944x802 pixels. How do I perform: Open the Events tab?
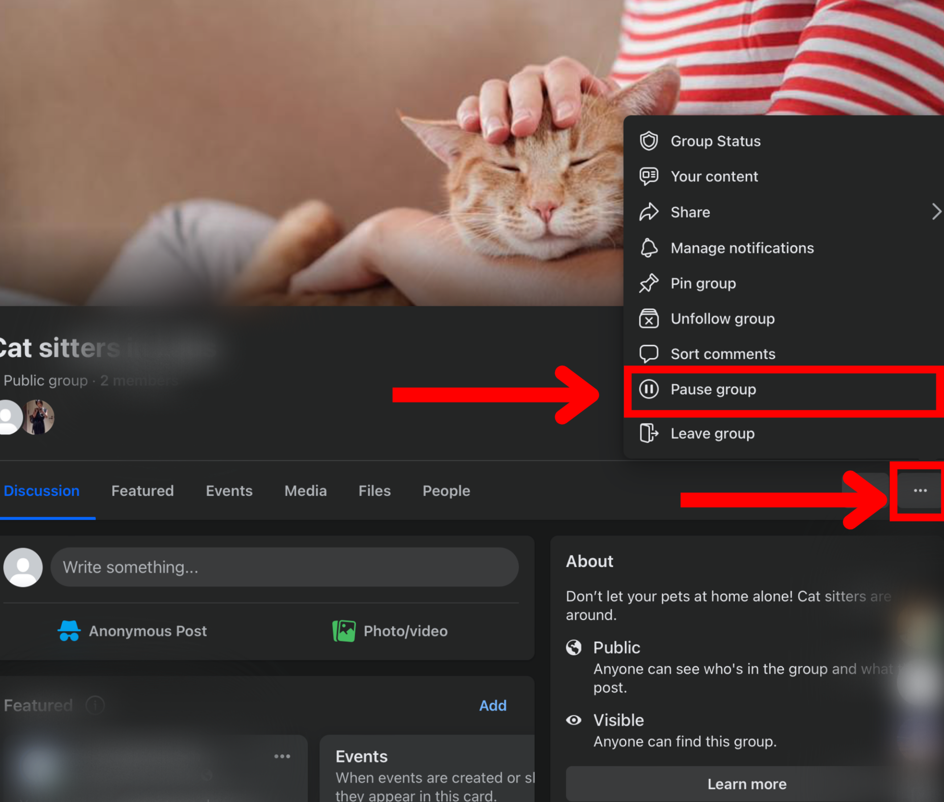(x=229, y=491)
